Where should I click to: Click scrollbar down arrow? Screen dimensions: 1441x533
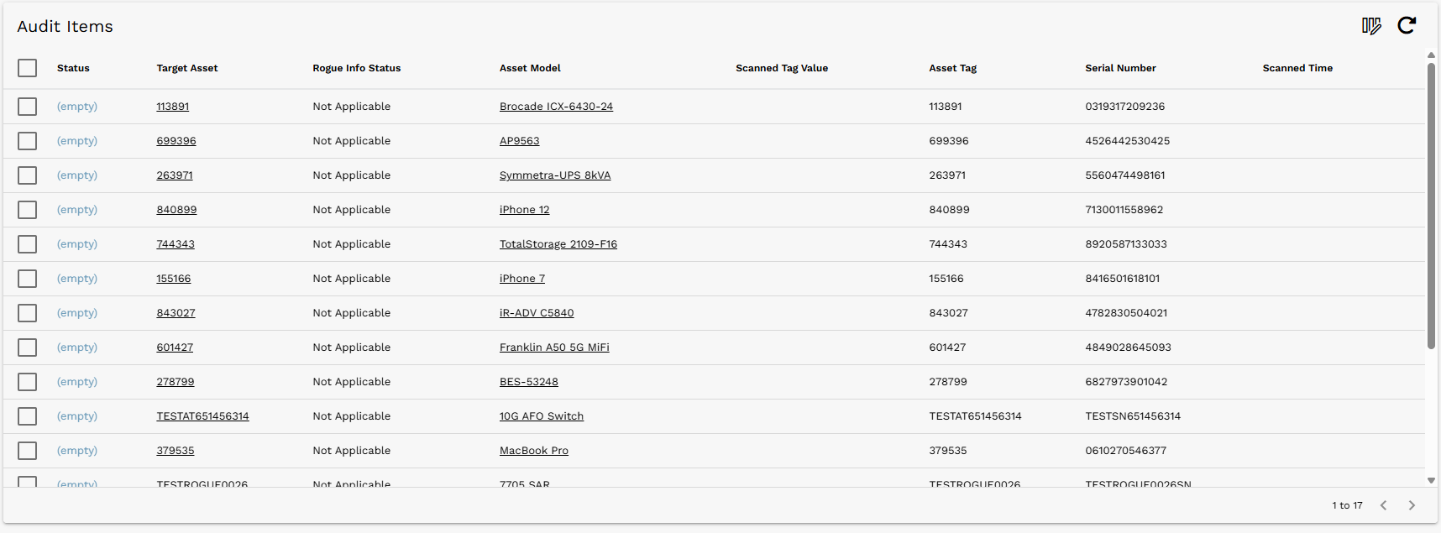[1431, 481]
